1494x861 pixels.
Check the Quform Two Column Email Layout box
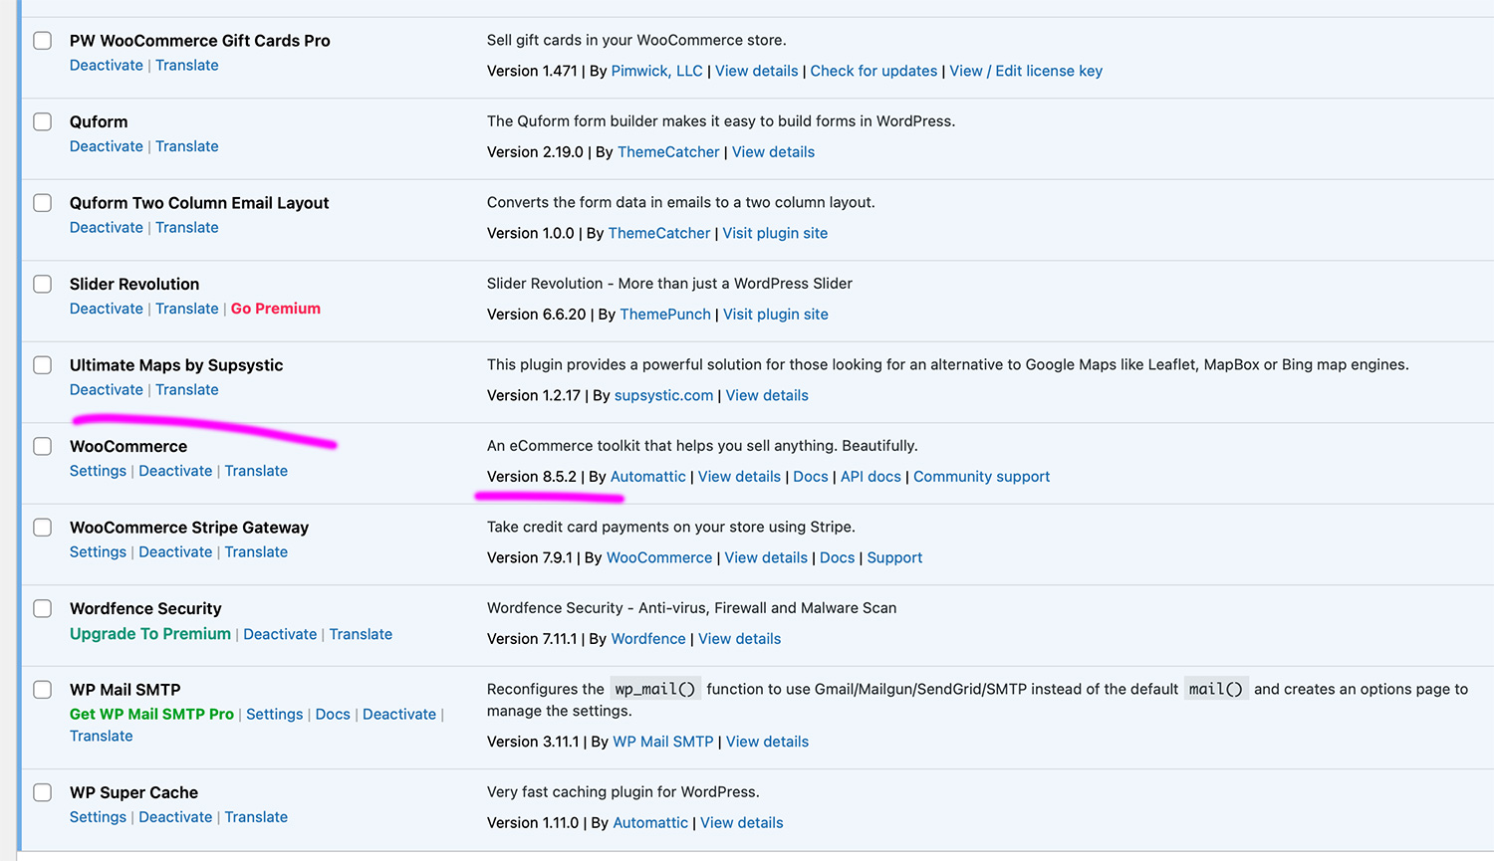43,203
